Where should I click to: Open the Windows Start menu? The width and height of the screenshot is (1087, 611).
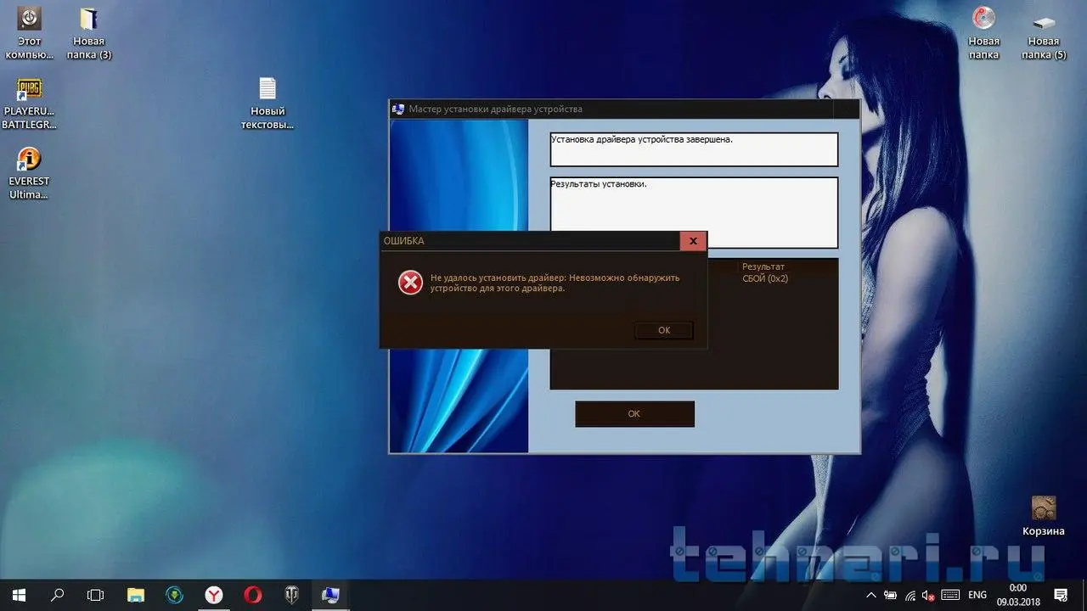click(18, 595)
